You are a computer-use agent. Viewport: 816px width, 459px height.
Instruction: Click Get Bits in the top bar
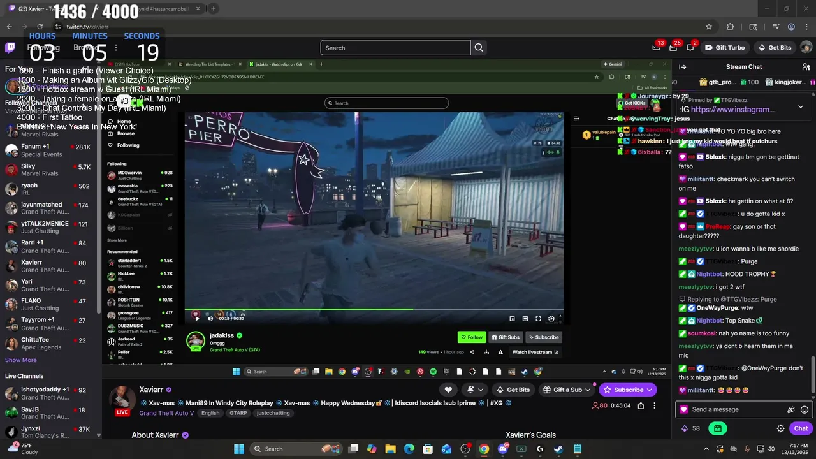775,48
